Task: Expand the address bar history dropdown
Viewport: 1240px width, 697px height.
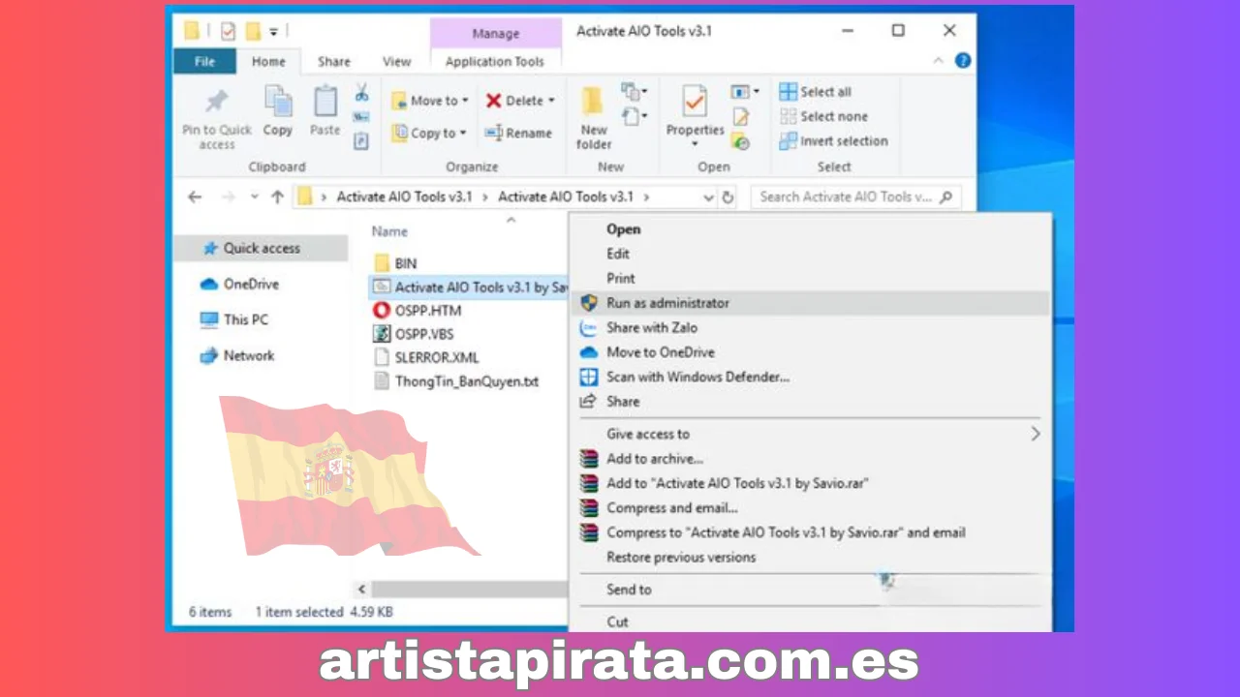Action: [708, 197]
